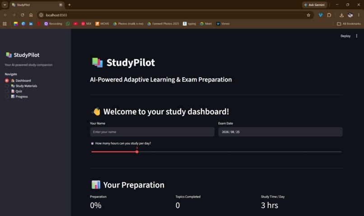Reload the current page

22,15
